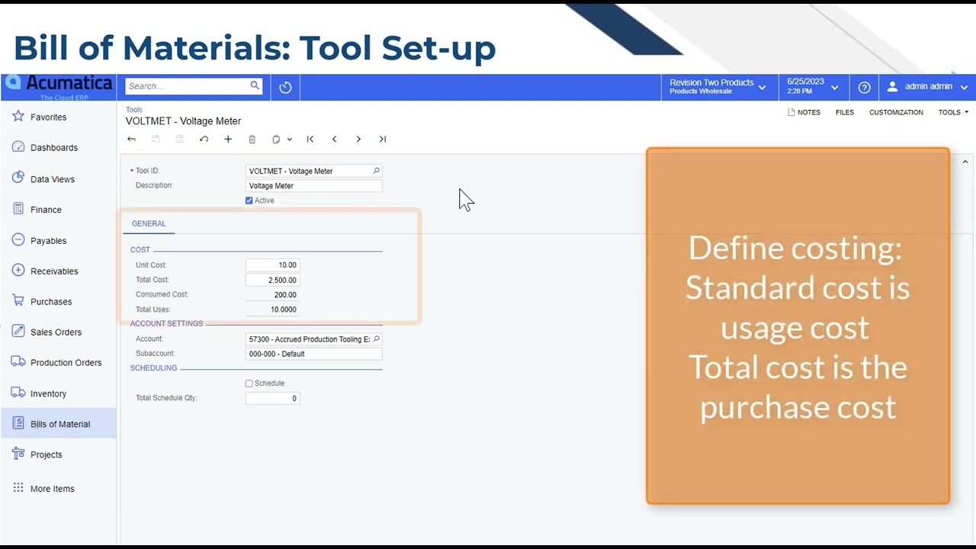Open the Finance workspace icon

point(18,209)
